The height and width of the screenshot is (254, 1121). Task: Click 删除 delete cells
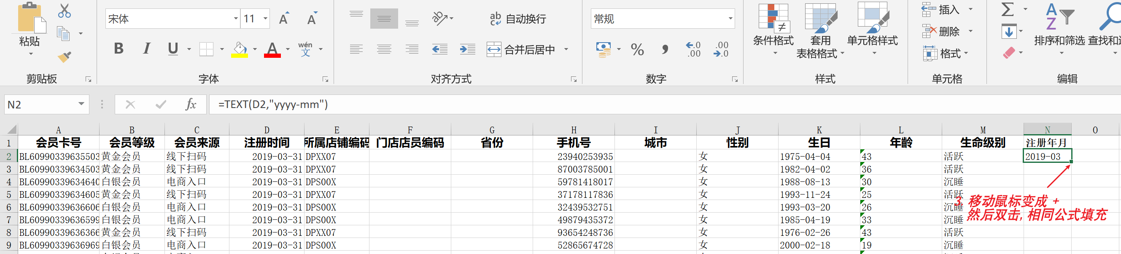(941, 31)
